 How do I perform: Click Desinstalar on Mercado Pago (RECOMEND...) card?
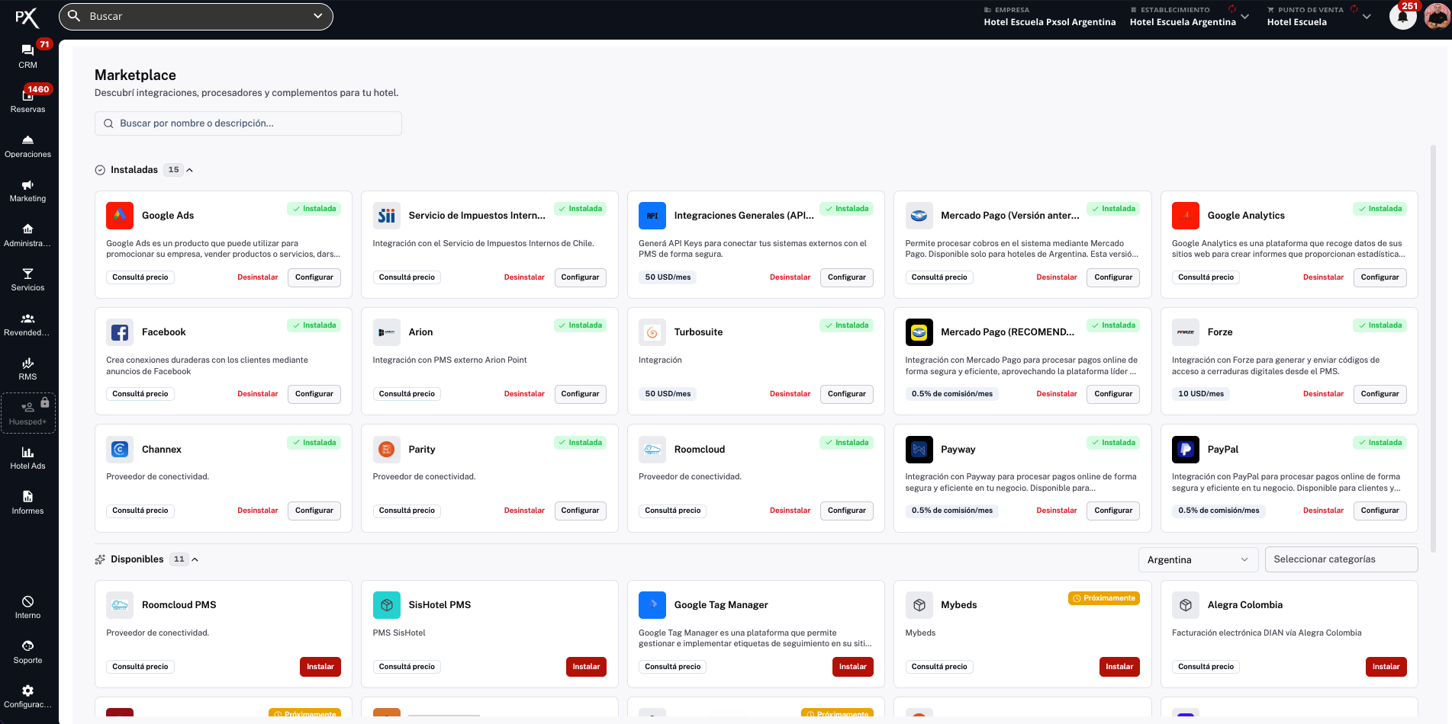[x=1057, y=394]
